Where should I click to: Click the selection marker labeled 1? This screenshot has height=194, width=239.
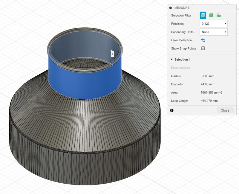112,54
